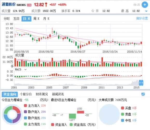Open the 财务简况 tab
The image size is (150, 130).
(42, 94)
